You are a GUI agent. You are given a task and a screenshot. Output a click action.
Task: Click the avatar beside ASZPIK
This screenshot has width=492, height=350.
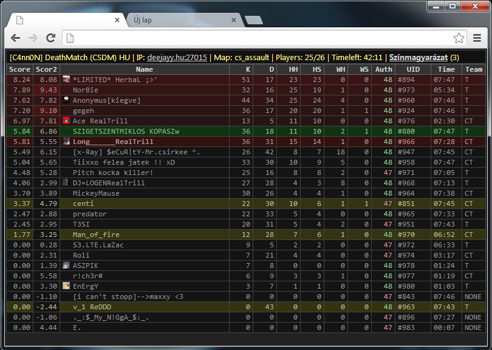[x=66, y=265]
